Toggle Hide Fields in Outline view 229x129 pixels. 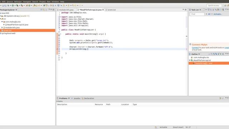click(216, 54)
